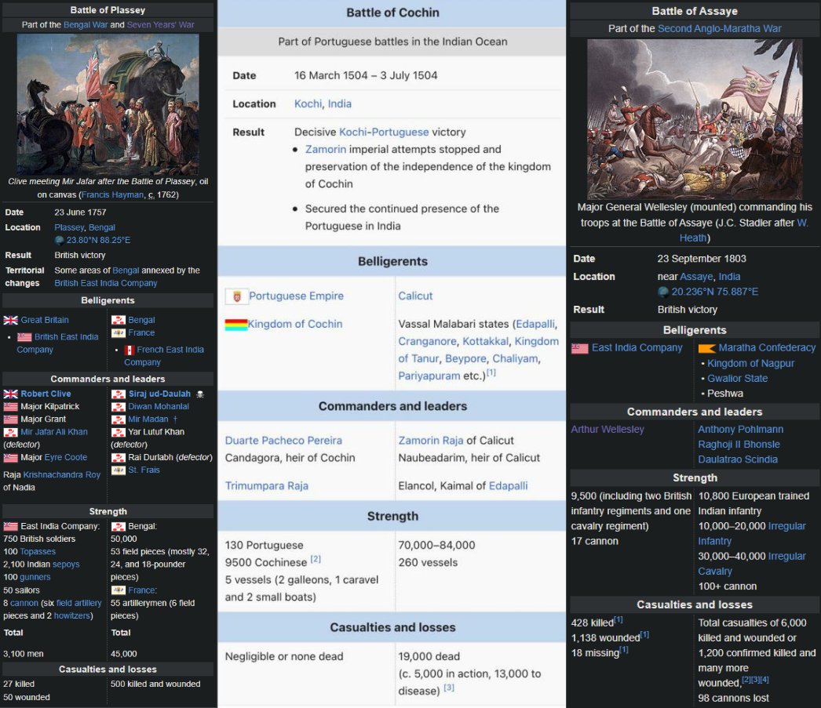The width and height of the screenshot is (821, 708).
Task: Click the '16 March 1504 – 3 July 1504' text
Action: (x=366, y=75)
